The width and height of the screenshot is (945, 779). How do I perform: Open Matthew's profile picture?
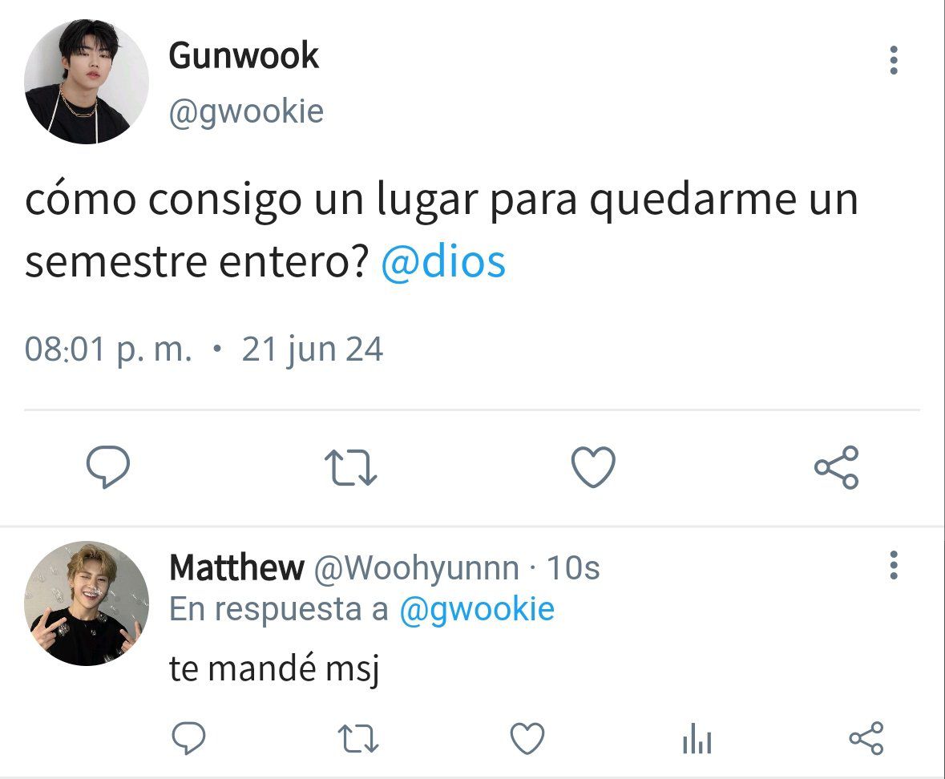(87, 603)
